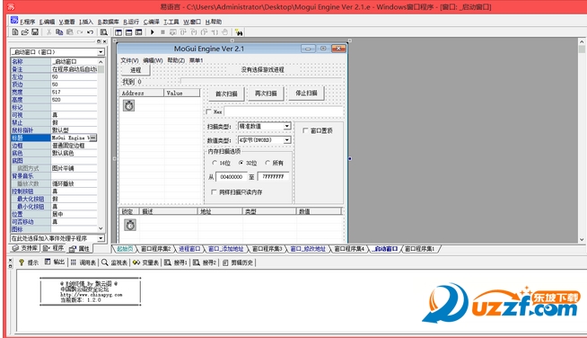Select the 16位 radio button
Viewport: 587px width, 338px height.
point(215,163)
